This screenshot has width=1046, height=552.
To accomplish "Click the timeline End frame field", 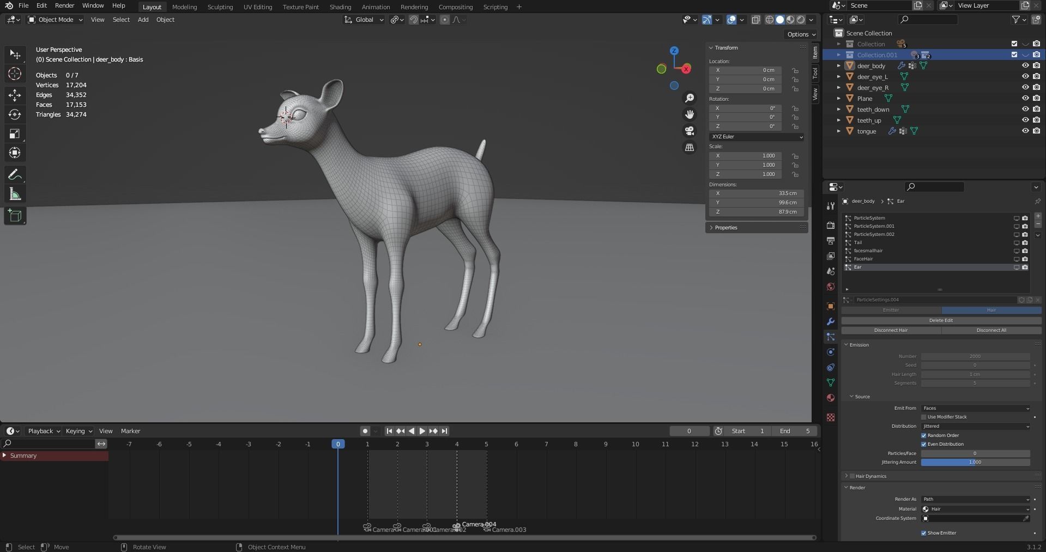I will [795, 431].
